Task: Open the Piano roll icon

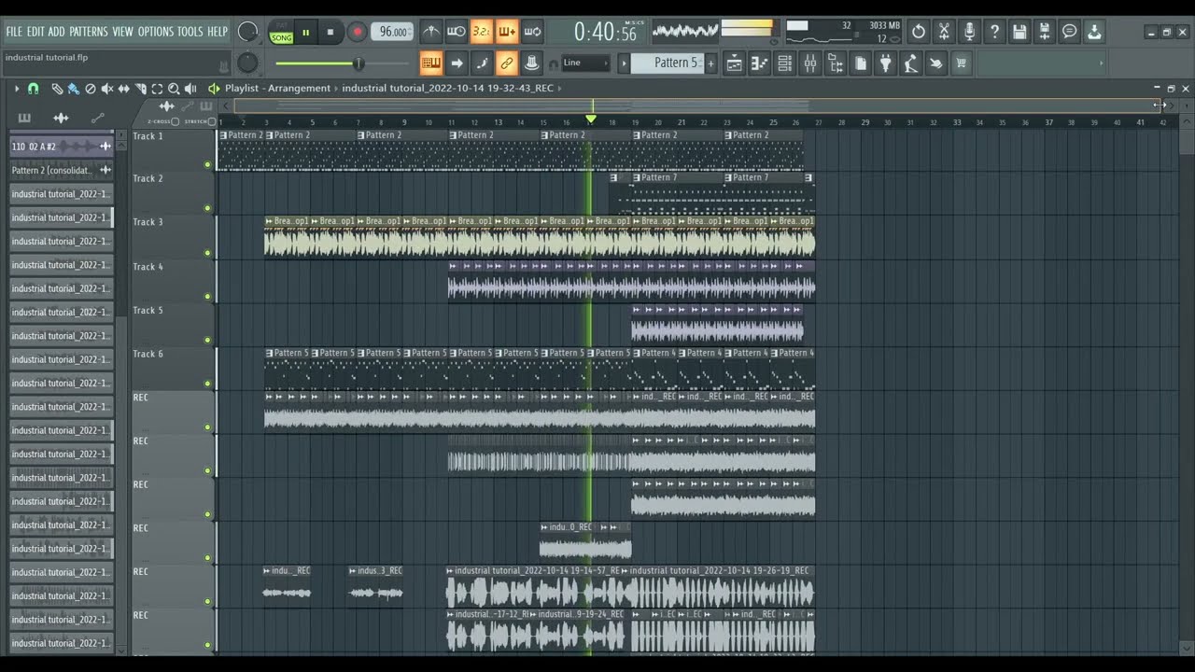Action: point(759,63)
